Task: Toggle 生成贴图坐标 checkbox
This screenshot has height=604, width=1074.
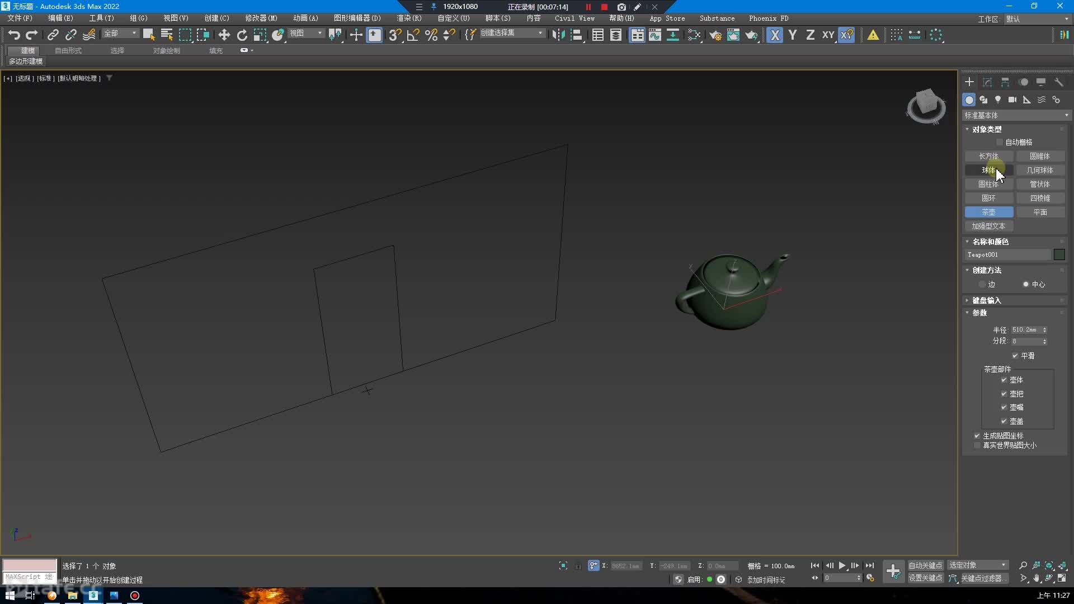Action: pyautogui.click(x=977, y=436)
